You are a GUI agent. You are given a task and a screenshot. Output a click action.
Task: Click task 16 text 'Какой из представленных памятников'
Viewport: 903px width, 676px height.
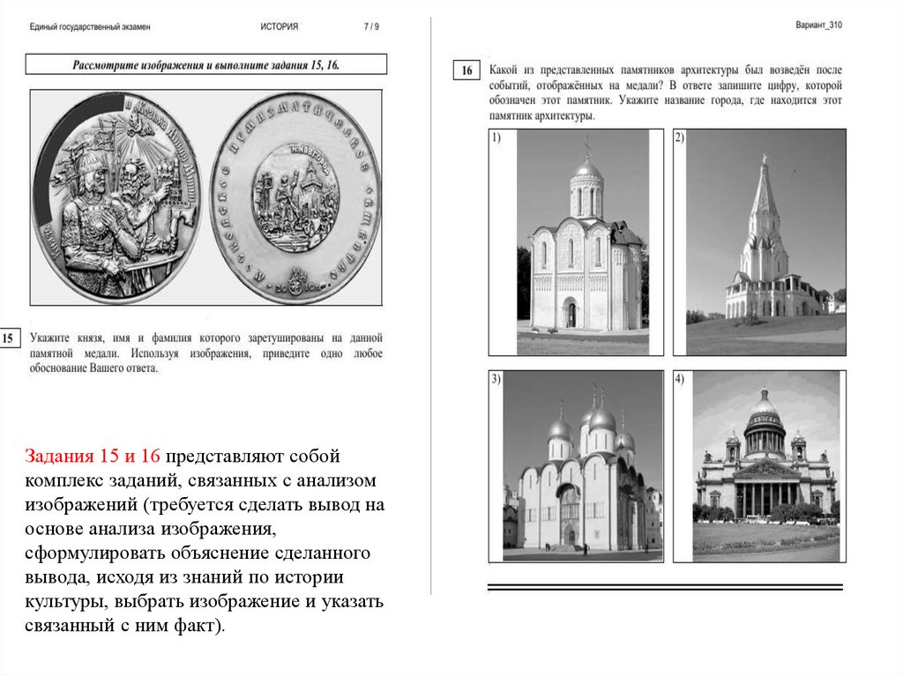point(582,71)
